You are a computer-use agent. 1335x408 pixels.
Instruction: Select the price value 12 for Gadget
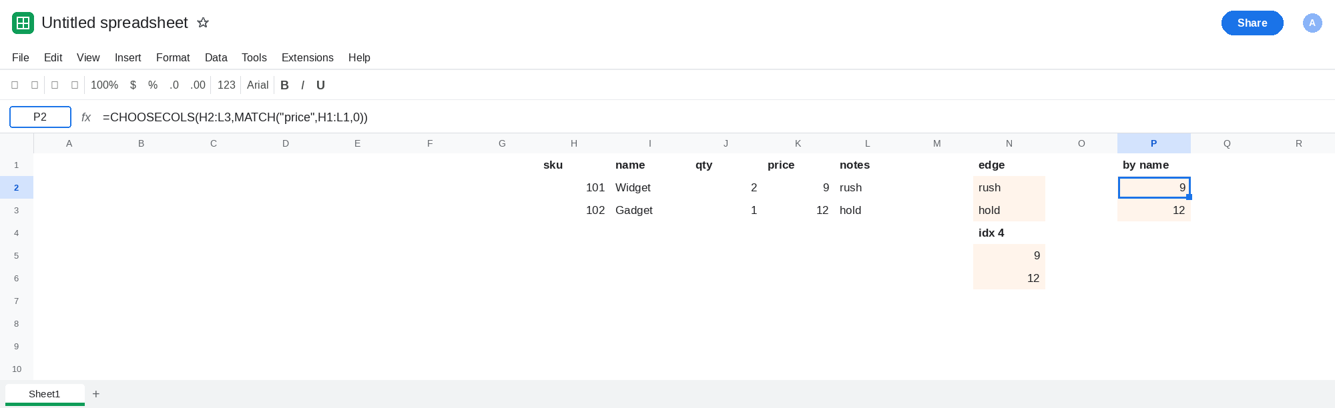[798, 210]
